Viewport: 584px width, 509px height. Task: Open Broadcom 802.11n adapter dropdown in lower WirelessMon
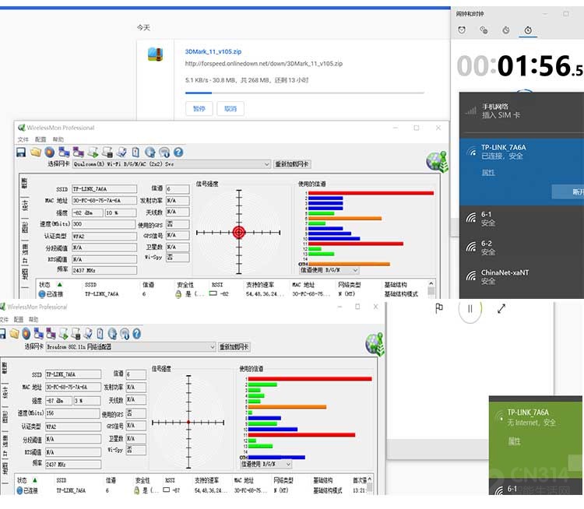tap(131, 346)
